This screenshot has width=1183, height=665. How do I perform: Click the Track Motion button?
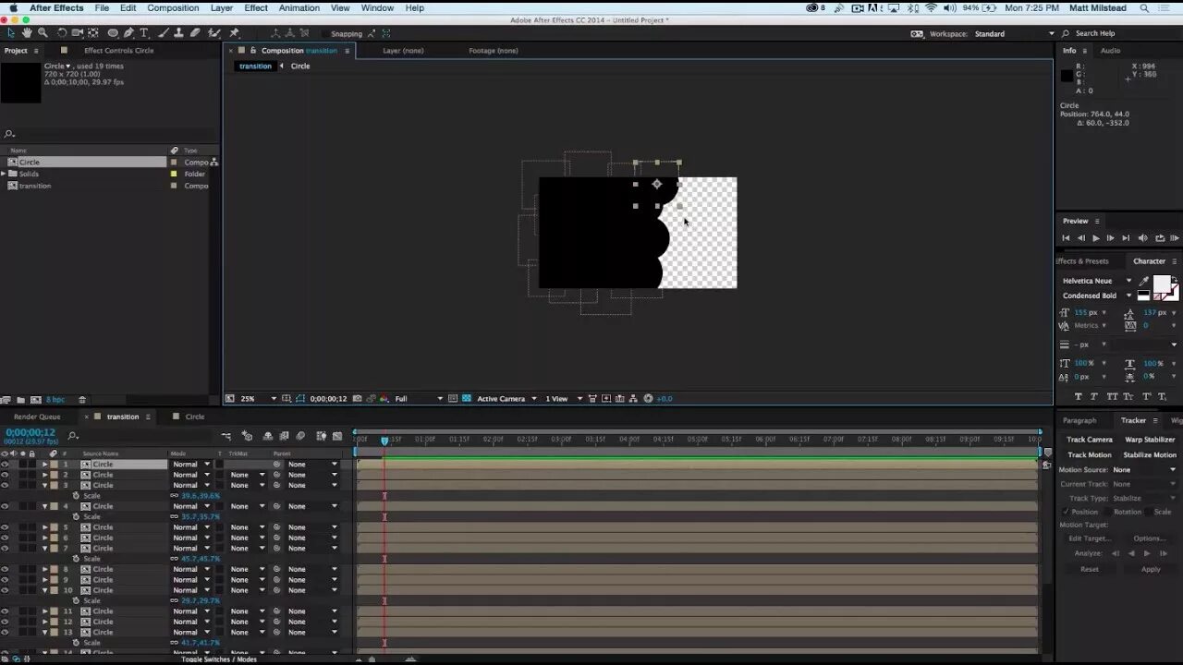(x=1090, y=454)
